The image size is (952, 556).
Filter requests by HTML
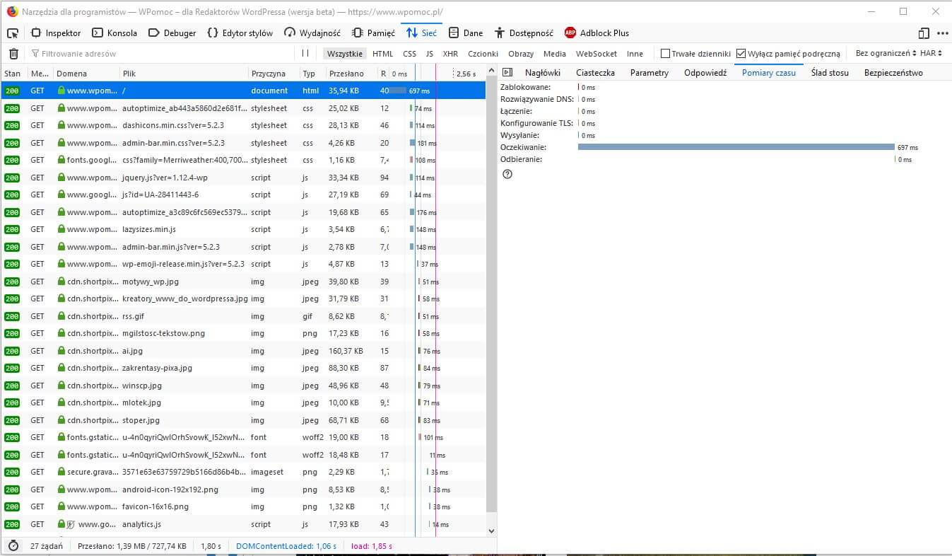pyautogui.click(x=382, y=54)
